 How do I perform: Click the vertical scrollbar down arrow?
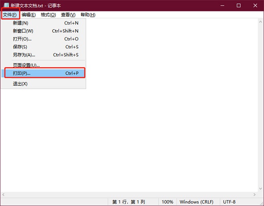tap(260, 189)
